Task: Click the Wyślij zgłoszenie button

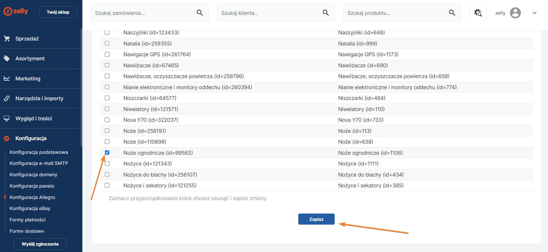Action: coord(40,244)
